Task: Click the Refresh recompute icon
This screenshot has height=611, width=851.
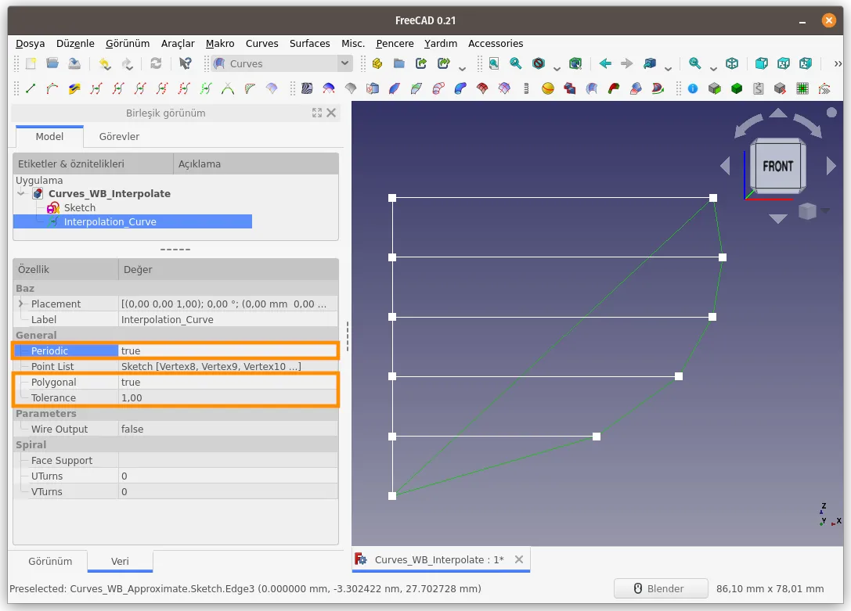Action: (156, 63)
